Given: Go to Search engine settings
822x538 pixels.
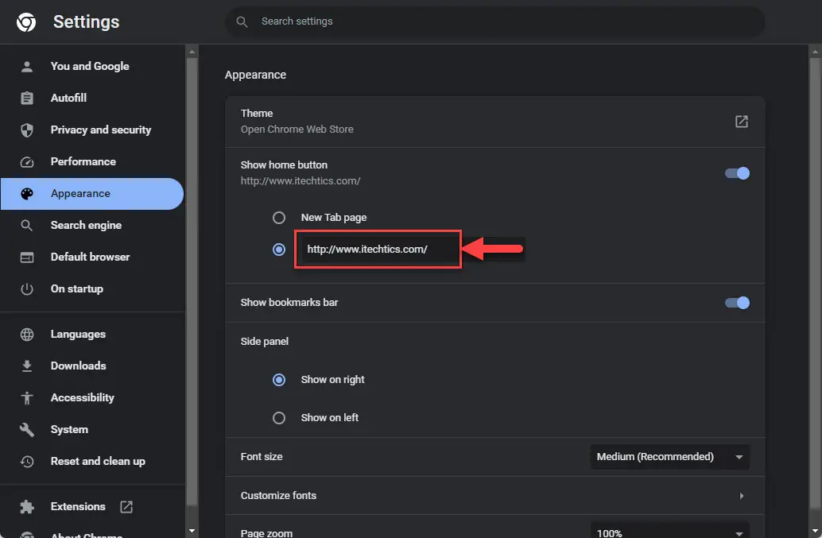Looking at the screenshot, I should click(x=86, y=226).
